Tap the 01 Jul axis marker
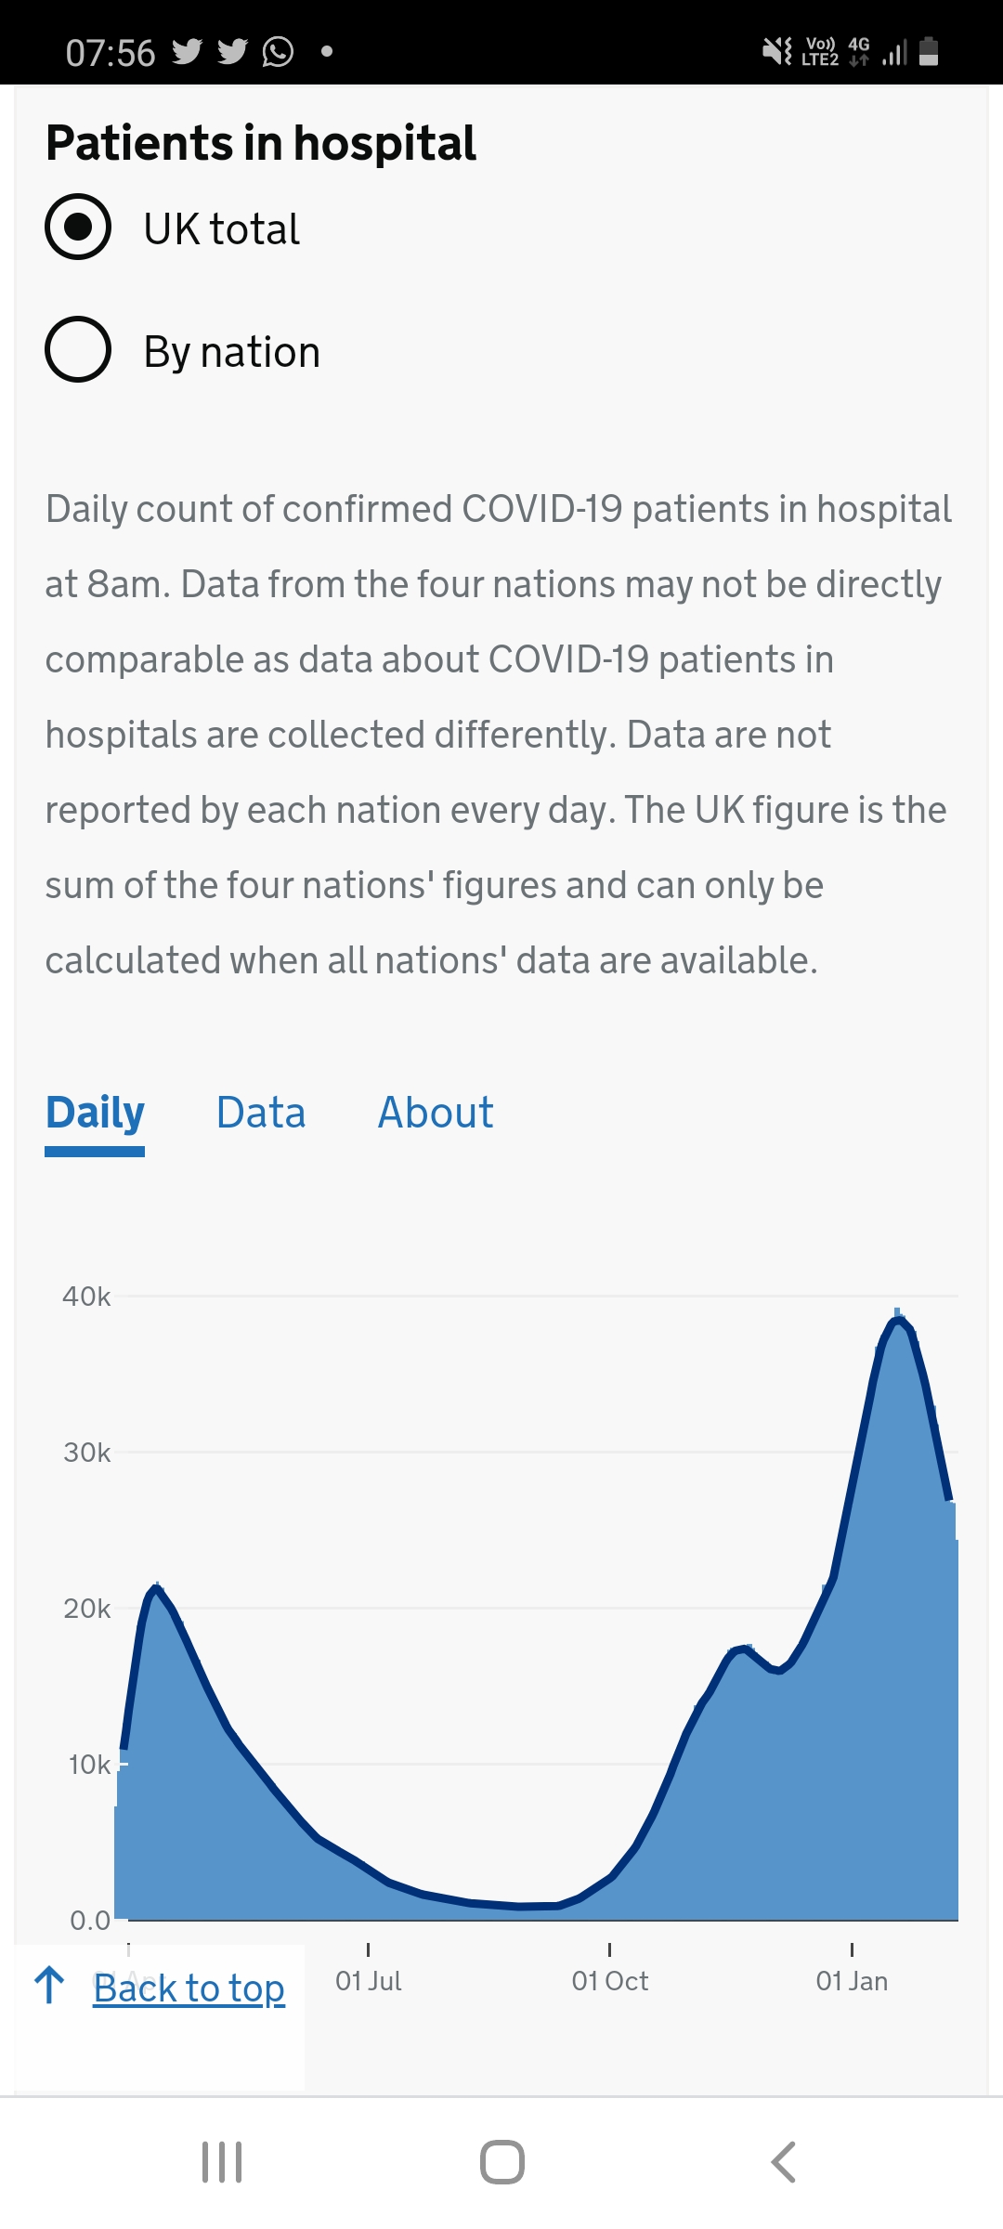This screenshot has width=1003, height=2229. (x=369, y=1980)
